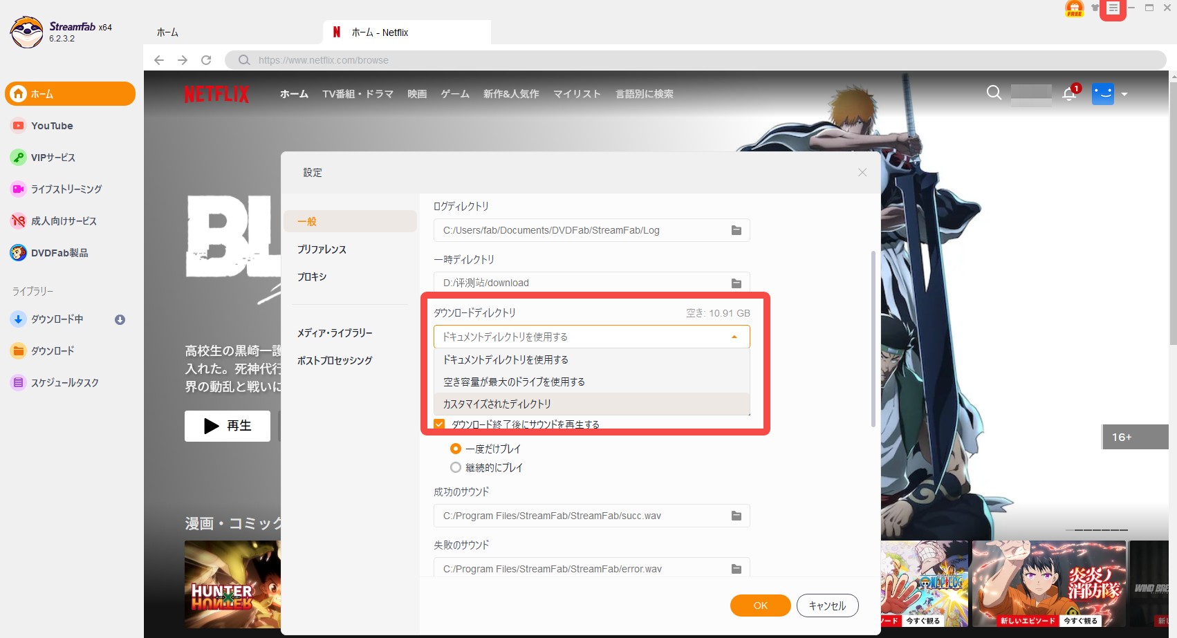Switch to ホーム - Netflix tab
The height and width of the screenshot is (638, 1177).
[x=407, y=32]
